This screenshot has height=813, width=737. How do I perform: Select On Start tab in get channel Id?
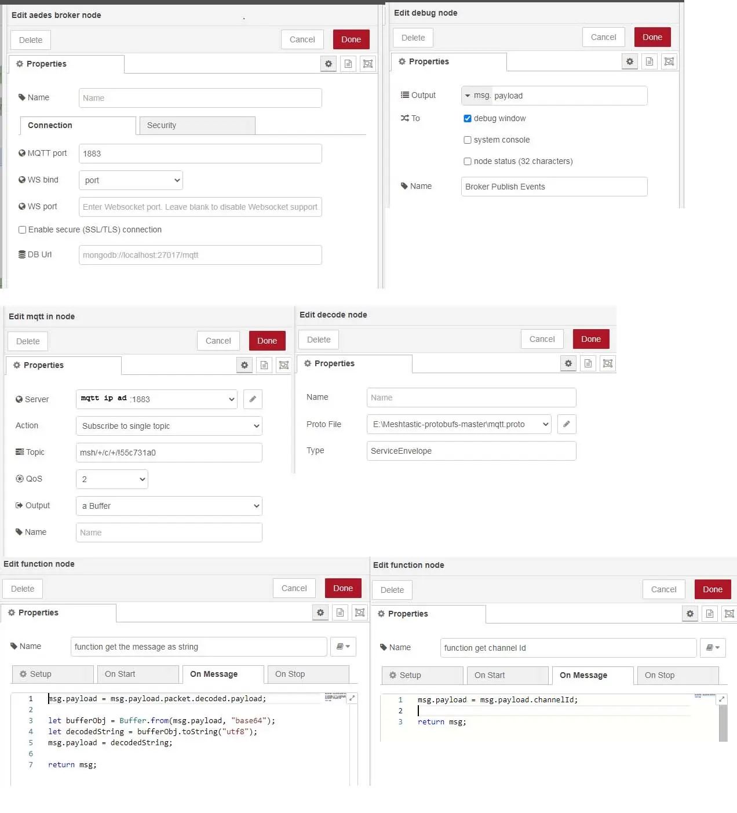[505, 675]
